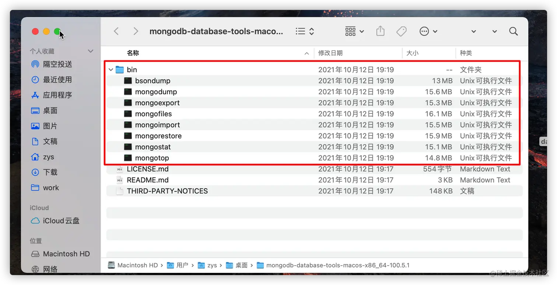Select the mongodump executable icon
Screen dimensions: 557x285
pos(128,92)
